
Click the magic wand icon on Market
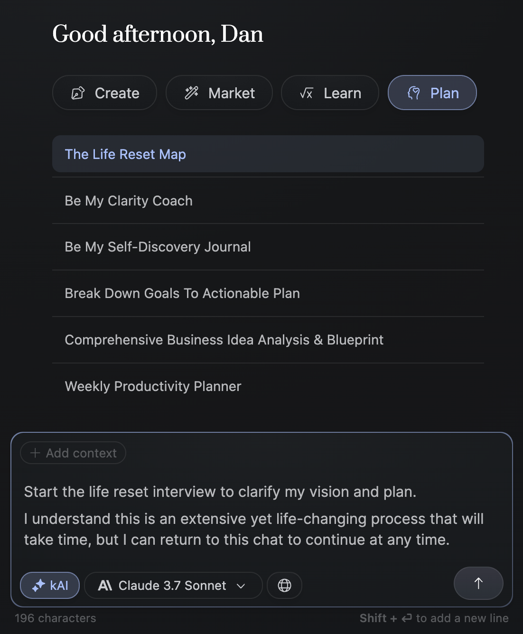click(192, 93)
